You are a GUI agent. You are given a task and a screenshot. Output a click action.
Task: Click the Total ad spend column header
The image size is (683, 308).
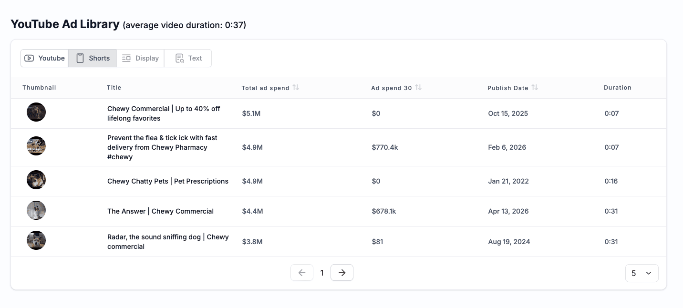265,88
